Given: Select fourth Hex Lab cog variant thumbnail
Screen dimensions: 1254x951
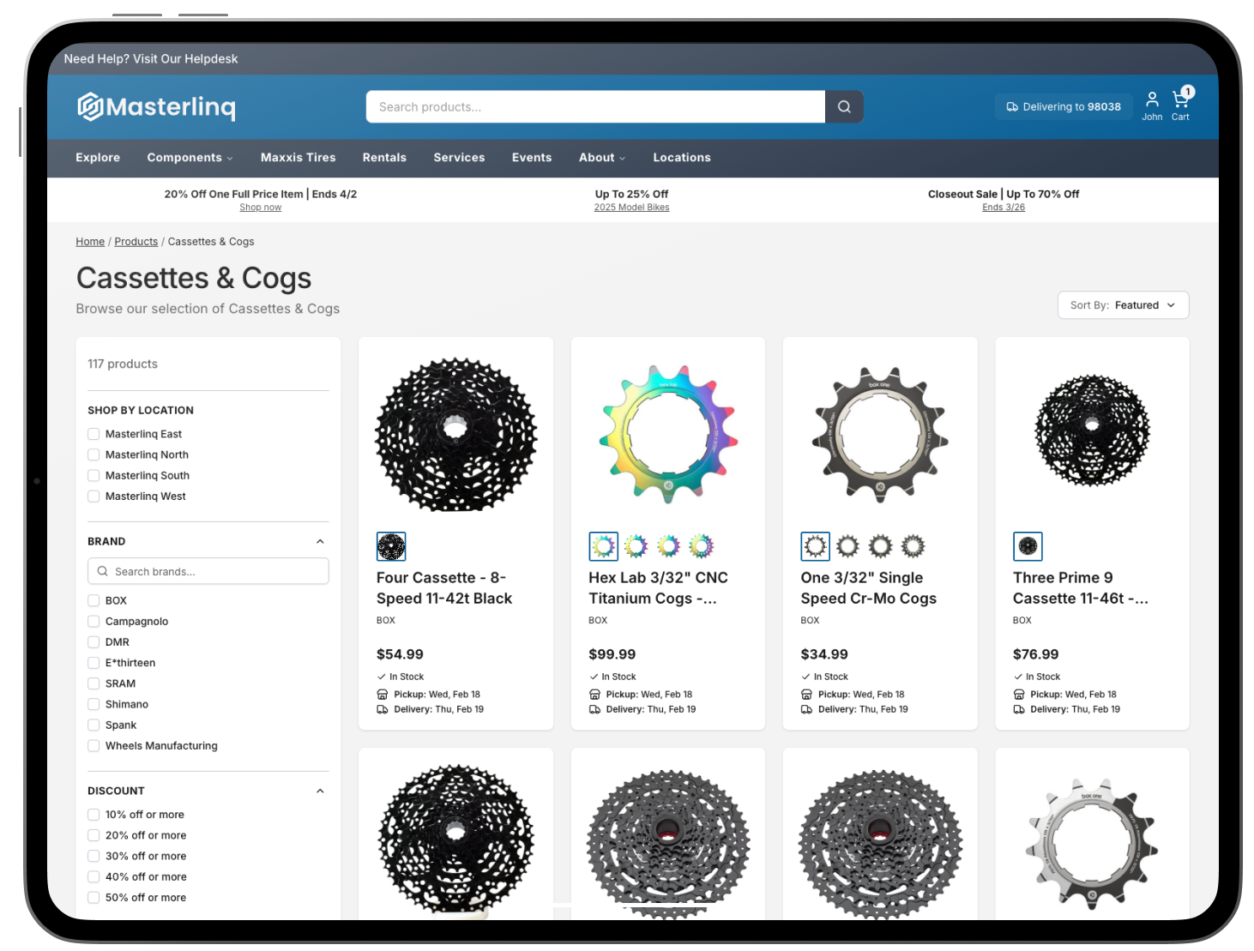Looking at the screenshot, I should point(701,546).
